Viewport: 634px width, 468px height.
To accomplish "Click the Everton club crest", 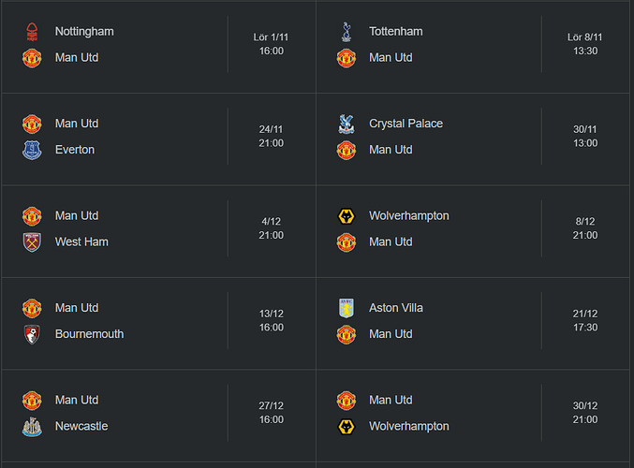I will [32, 150].
